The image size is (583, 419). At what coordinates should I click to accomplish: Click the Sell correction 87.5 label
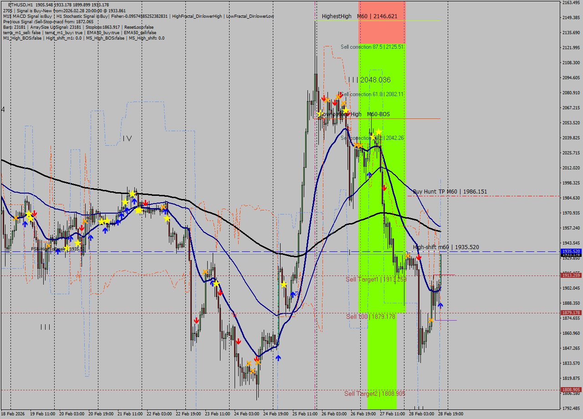[372, 46]
